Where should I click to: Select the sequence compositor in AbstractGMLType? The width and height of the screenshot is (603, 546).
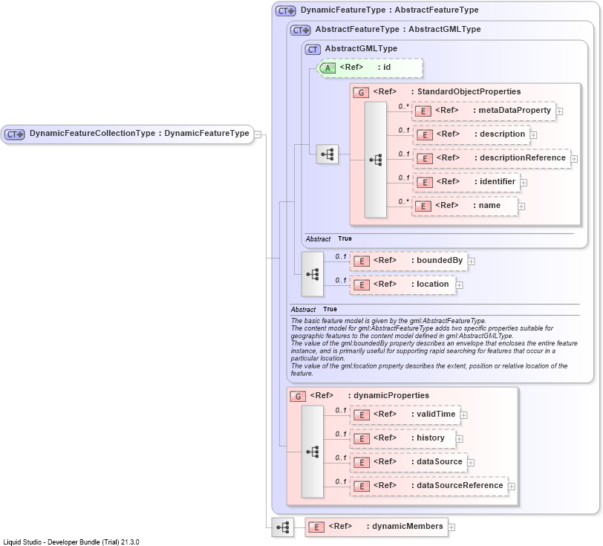(x=327, y=155)
